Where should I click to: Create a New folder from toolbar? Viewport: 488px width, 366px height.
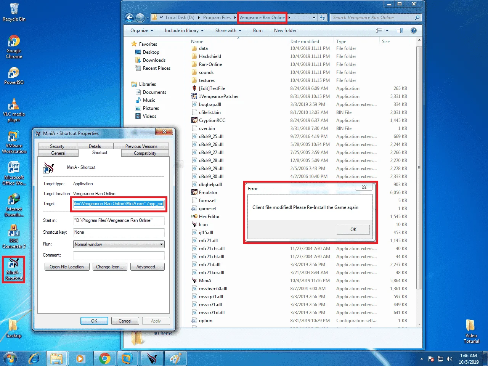(285, 30)
